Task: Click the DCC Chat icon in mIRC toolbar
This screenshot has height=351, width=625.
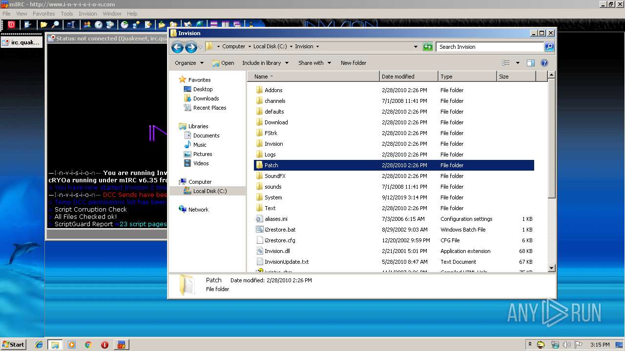Action: pyautogui.click(x=136, y=24)
